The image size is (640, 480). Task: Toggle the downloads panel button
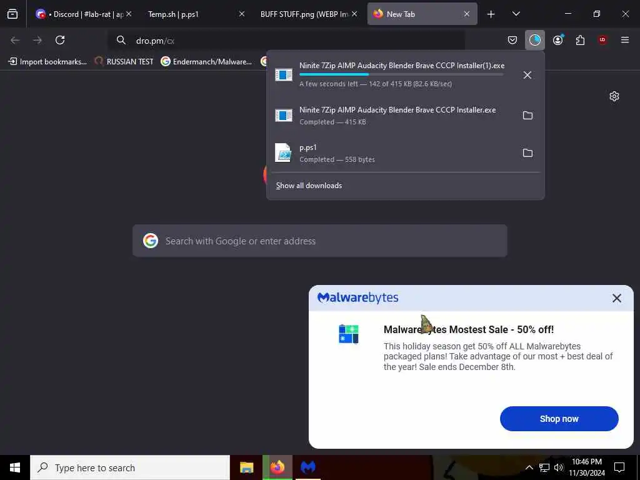coord(535,40)
